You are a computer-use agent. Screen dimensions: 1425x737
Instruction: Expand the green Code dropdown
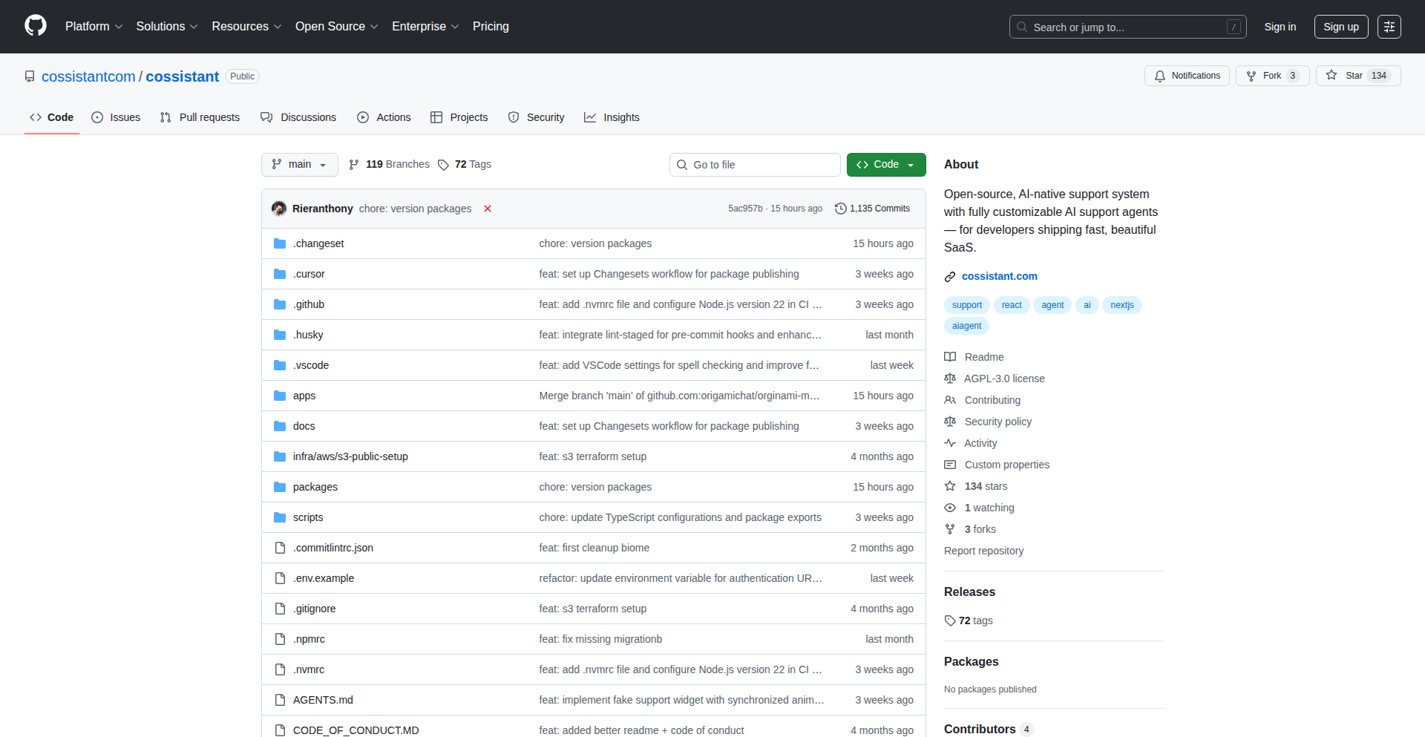[x=885, y=165]
